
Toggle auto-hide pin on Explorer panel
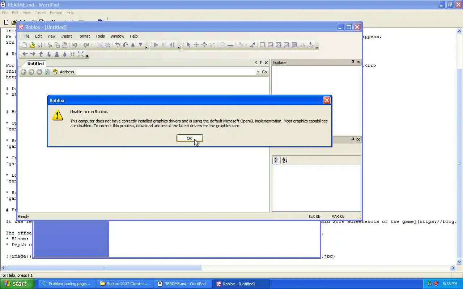pyautogui.click(x=353, y=62)
